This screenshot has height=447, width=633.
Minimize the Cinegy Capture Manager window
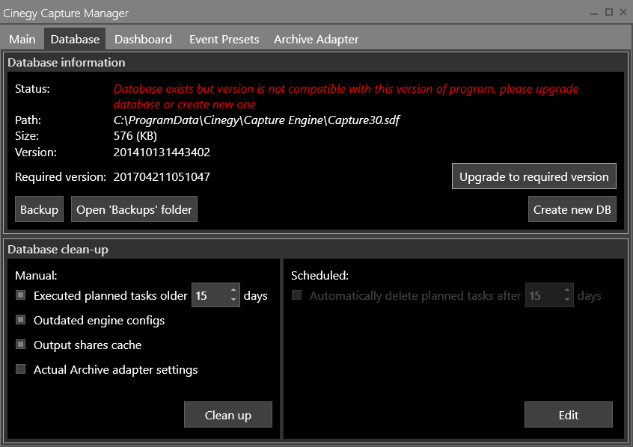pyautogui.click(x=594, y=13)
